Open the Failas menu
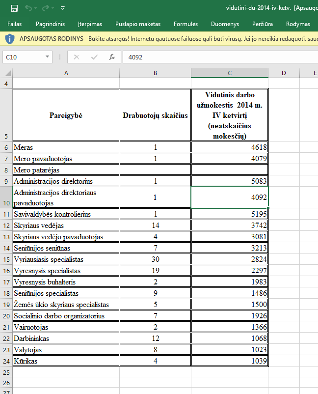 14,24
